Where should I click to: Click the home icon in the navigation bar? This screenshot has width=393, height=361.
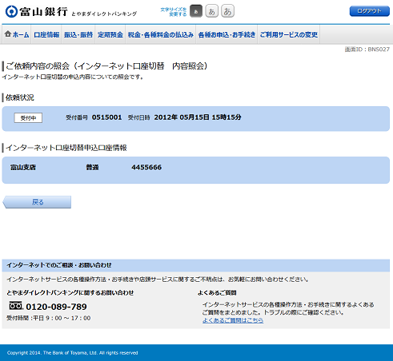click(8, 34)
